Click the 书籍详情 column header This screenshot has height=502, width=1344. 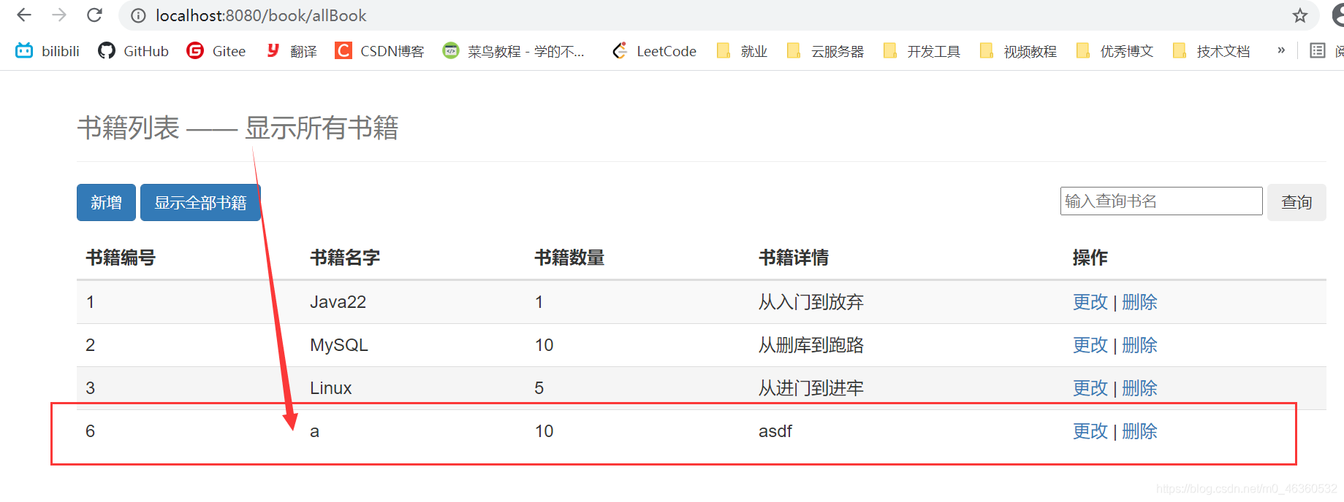pos(794,258)
